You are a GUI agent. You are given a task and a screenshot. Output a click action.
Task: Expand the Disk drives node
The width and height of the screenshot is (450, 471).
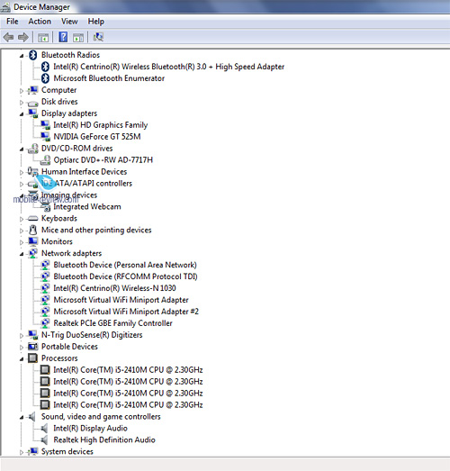22,102
